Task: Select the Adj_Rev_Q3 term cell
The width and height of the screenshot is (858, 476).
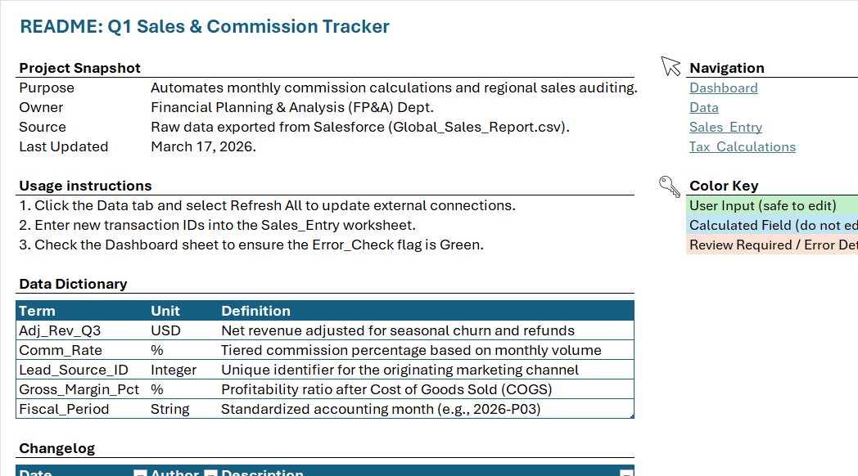Action: point(82,330)
